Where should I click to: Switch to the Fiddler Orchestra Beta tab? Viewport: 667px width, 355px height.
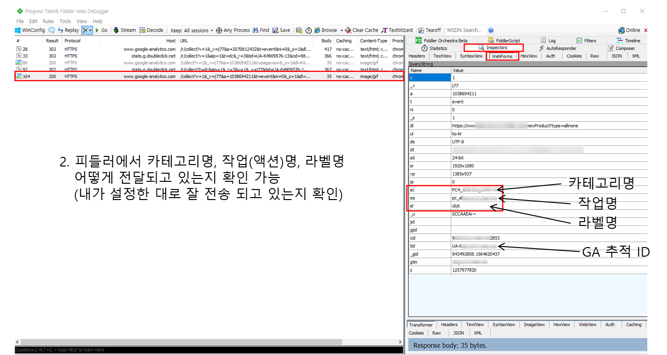coord(441,41)
